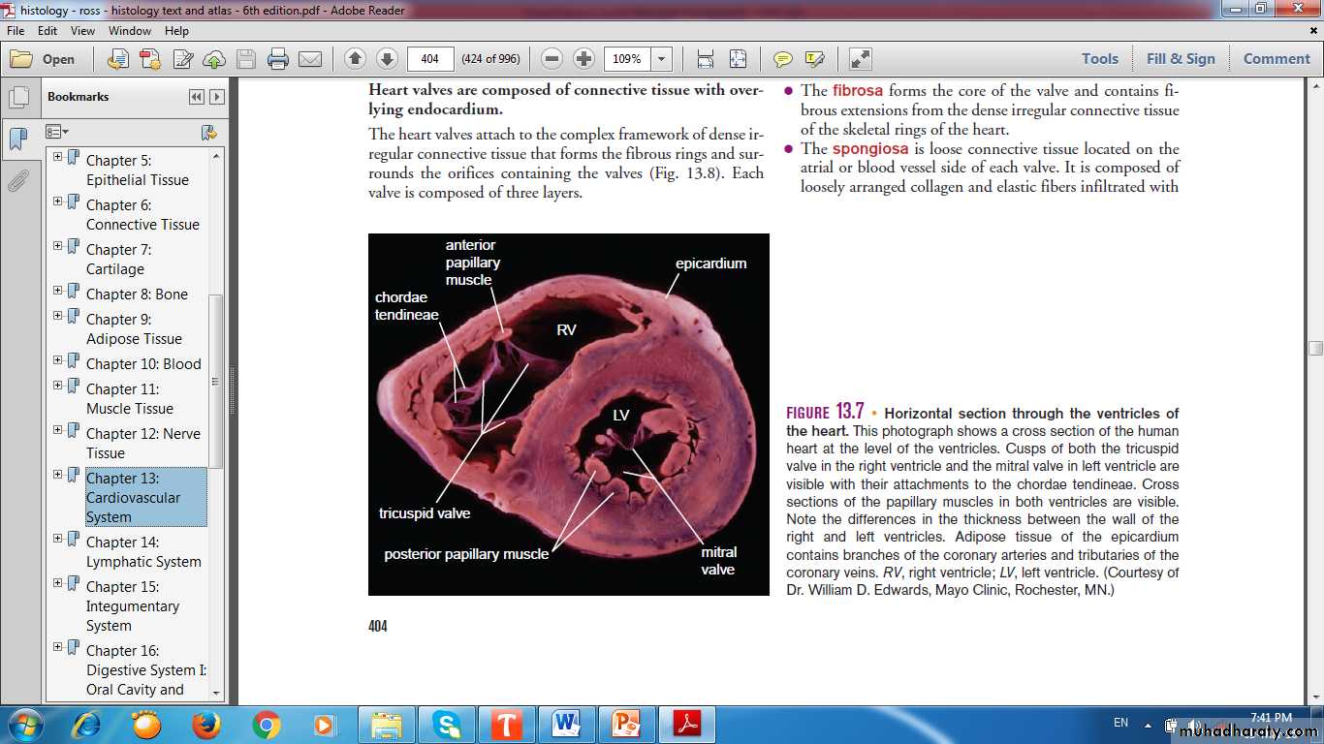
Task: Add a sticky note comment
Action: tap(782, 59)
